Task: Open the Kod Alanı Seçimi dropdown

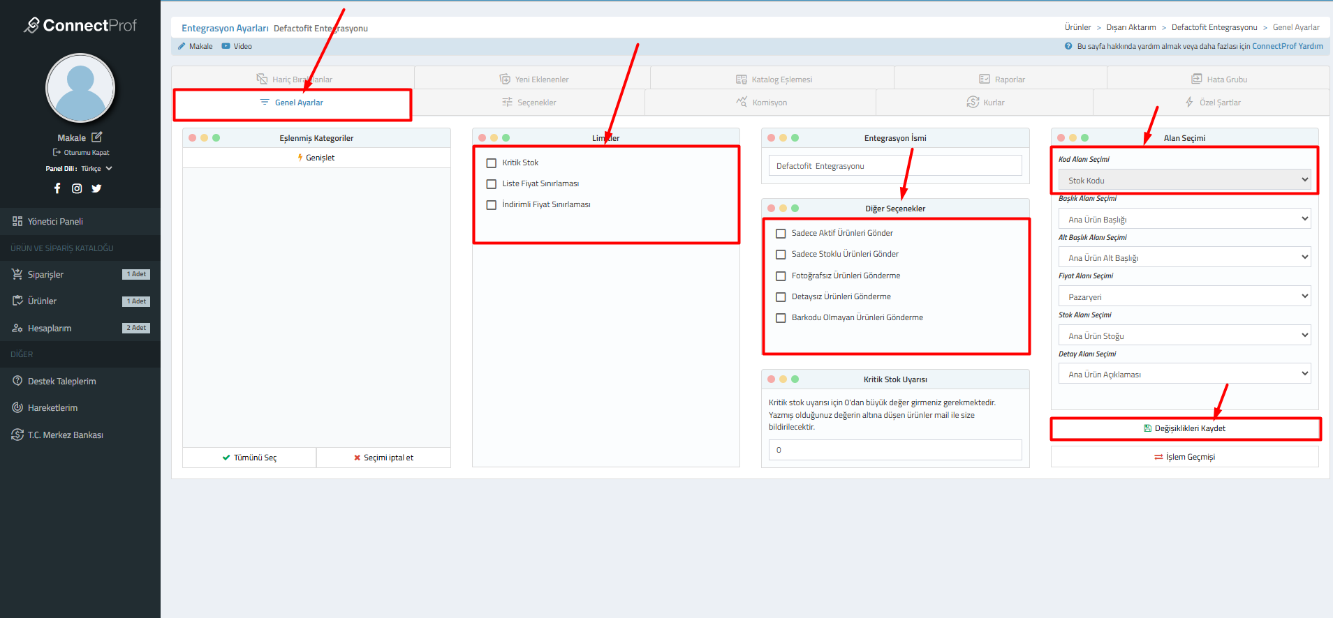Action: tap(1184, 180)
